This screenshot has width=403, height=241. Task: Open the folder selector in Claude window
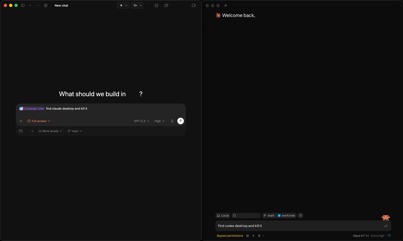pos(246,215)
